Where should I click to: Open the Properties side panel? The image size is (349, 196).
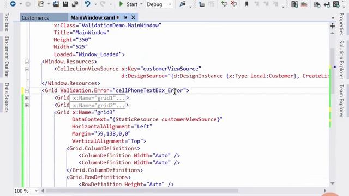pos(341,24)
